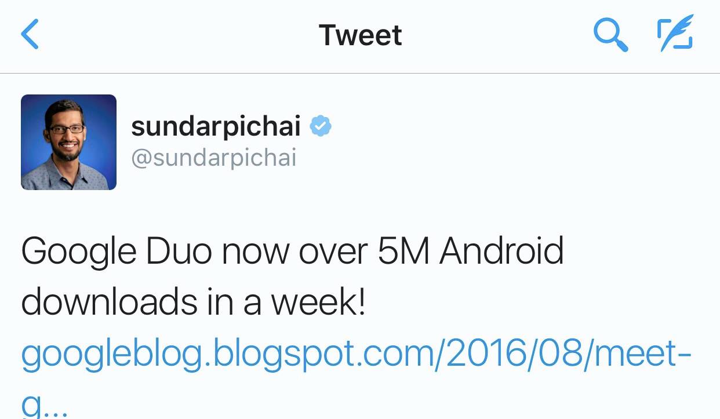
Task: Click the Tweet title in the header bar
Action: 359,35
